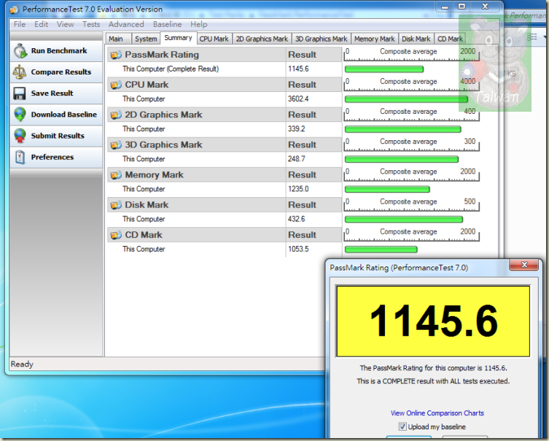
Task: Select the Summary tab
Action: coord(178,38)
